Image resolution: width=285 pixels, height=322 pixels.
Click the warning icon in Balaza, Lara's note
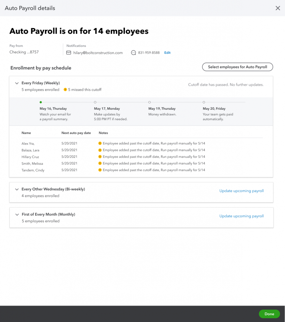pos(100,150)
